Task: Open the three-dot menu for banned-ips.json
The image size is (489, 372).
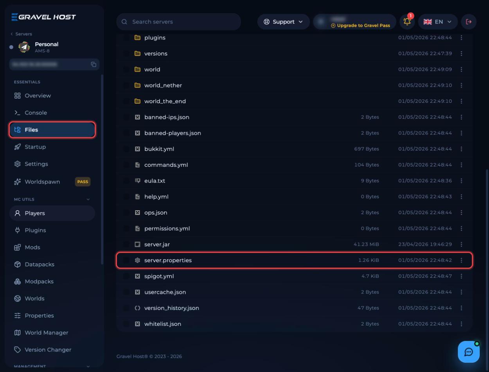Action: click(461, 117)
